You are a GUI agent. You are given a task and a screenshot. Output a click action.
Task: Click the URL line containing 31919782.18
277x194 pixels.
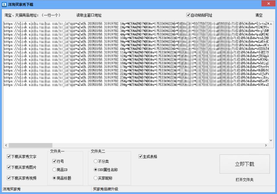(x=136, y=63)
